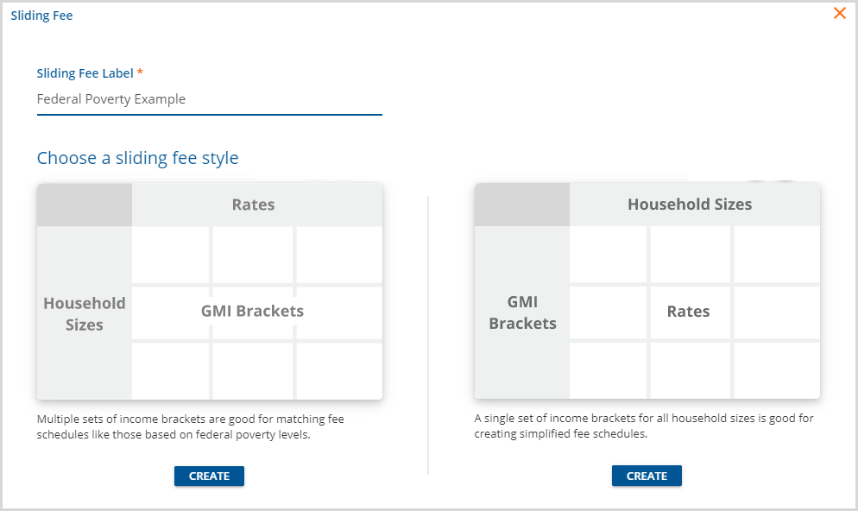858x511 pixels.
Task: Click the Sliding Fee dialog title
Action: (x=41, y=16)
